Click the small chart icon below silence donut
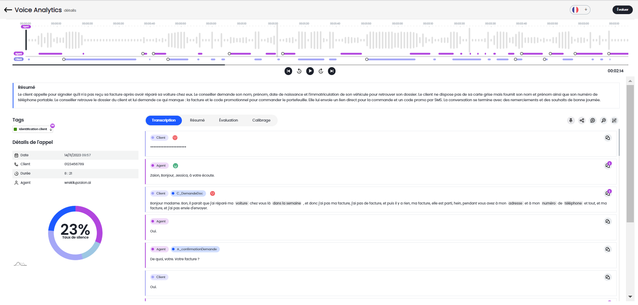This screenshot has width=638, height=305. coord(20,264)
